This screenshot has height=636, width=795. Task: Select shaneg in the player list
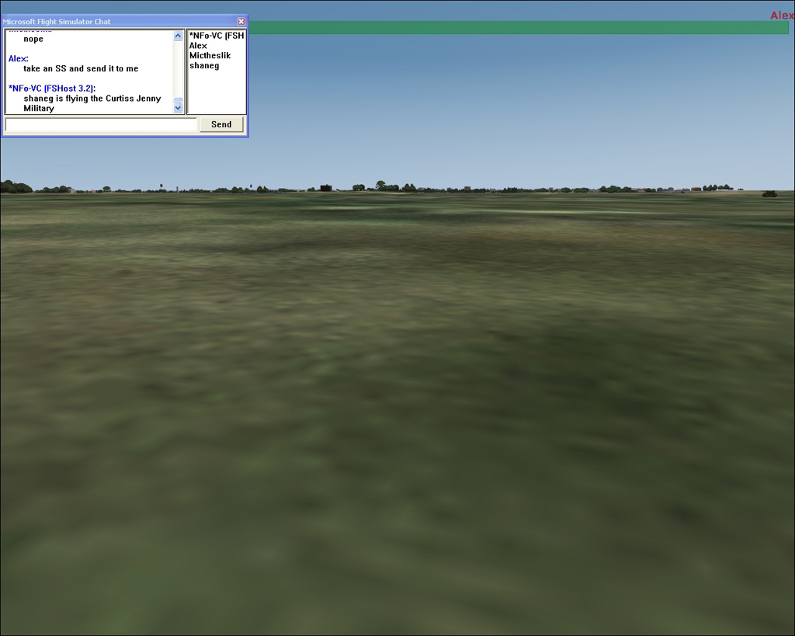click(x=204, y=65)
